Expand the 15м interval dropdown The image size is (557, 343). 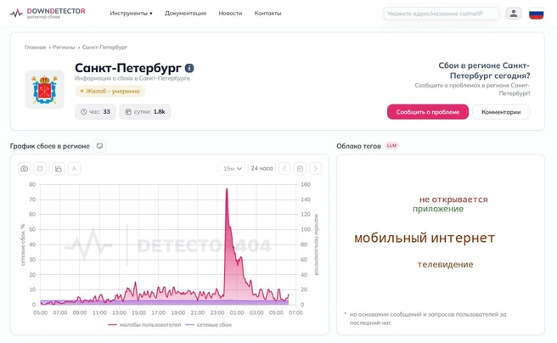(x=232, y=168)
